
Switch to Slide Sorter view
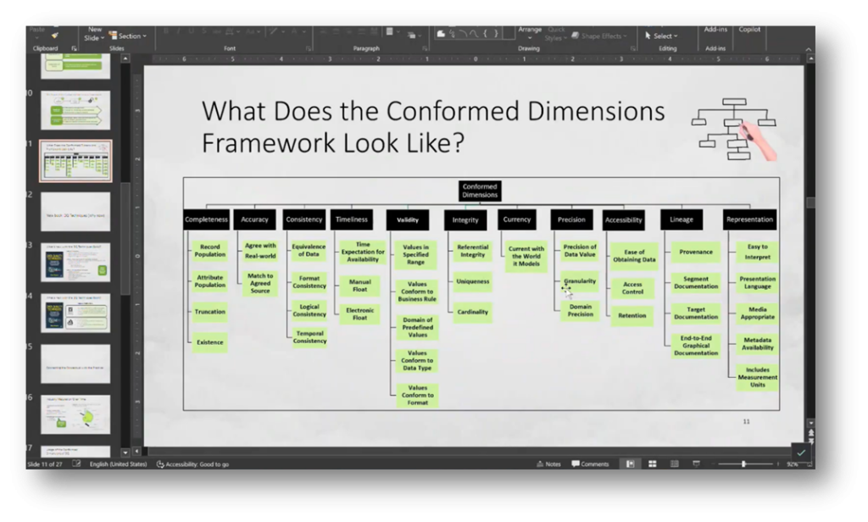tap(653, 464)
